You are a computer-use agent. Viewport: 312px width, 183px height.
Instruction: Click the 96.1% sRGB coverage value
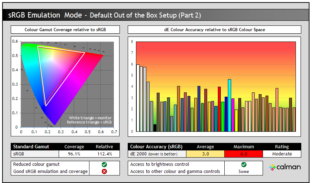coord(74,154)
